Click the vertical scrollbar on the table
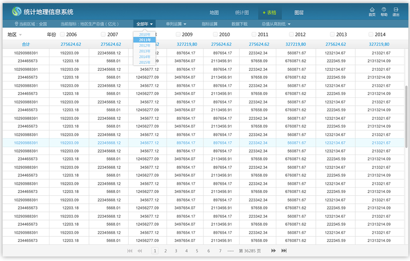Screen dimensions: 410x261 tap(406, 117)
